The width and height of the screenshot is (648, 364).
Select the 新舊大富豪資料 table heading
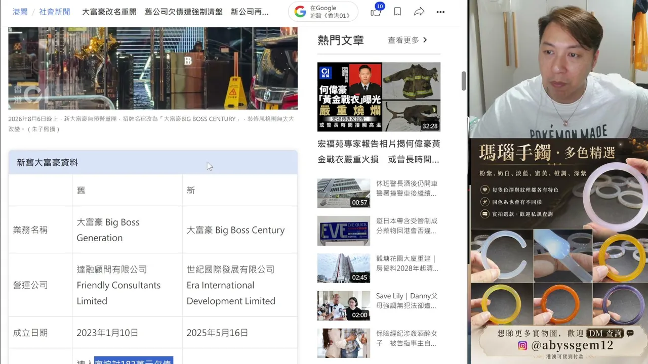point(48,162)
